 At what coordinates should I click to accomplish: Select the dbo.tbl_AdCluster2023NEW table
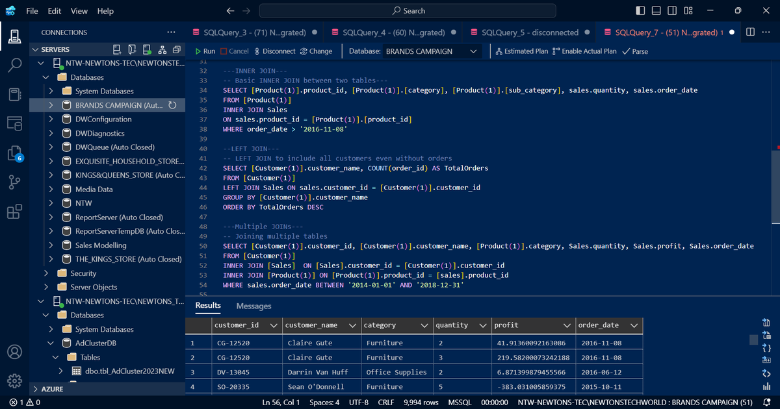130,371
